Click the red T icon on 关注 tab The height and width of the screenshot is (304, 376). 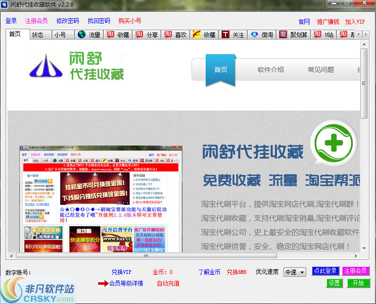pos(226,34)
